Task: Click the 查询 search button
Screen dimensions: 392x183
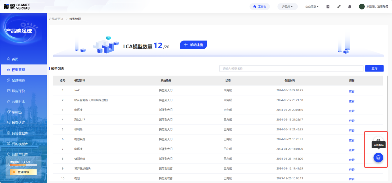Action: (374, 68)
